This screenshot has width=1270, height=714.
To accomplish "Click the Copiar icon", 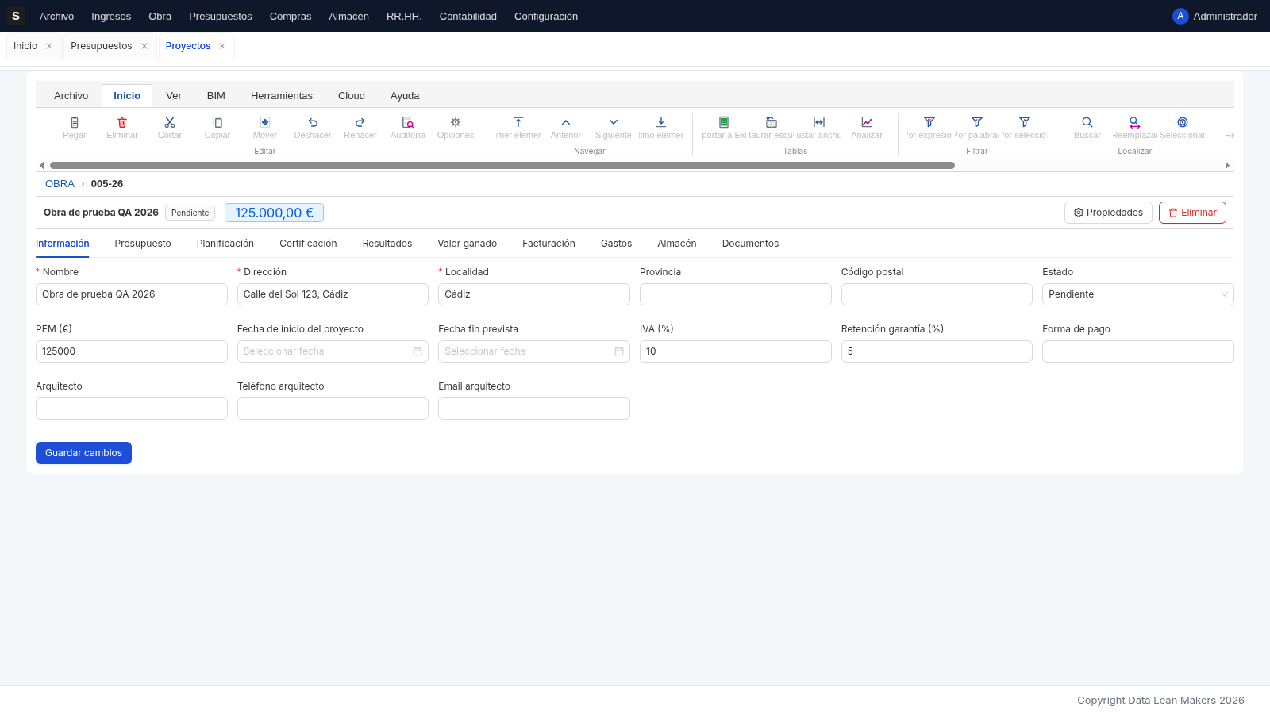I will pos(217,122).
